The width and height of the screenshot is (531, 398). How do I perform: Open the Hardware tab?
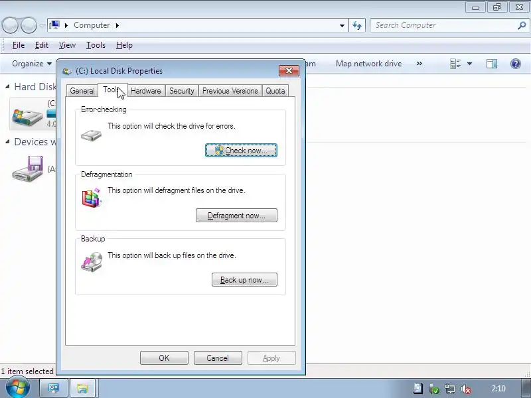click(146, 91)
